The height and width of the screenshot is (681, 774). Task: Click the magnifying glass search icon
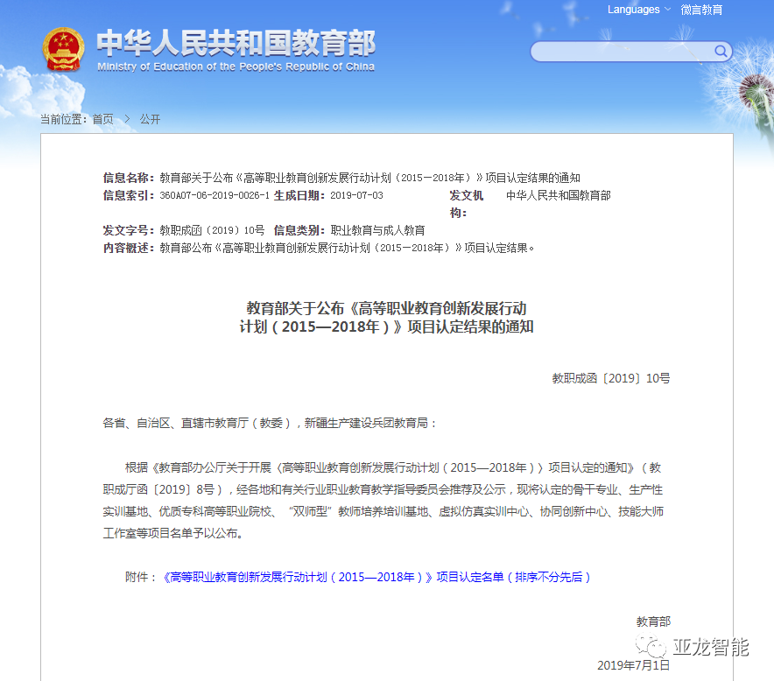coord(720,52)
